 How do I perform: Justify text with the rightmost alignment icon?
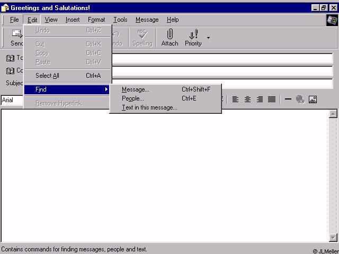tap(272, 99)
